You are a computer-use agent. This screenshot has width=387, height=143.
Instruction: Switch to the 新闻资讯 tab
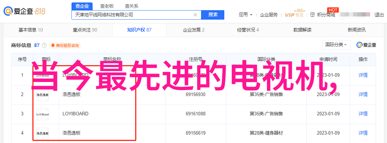click(x=357, y=30)
